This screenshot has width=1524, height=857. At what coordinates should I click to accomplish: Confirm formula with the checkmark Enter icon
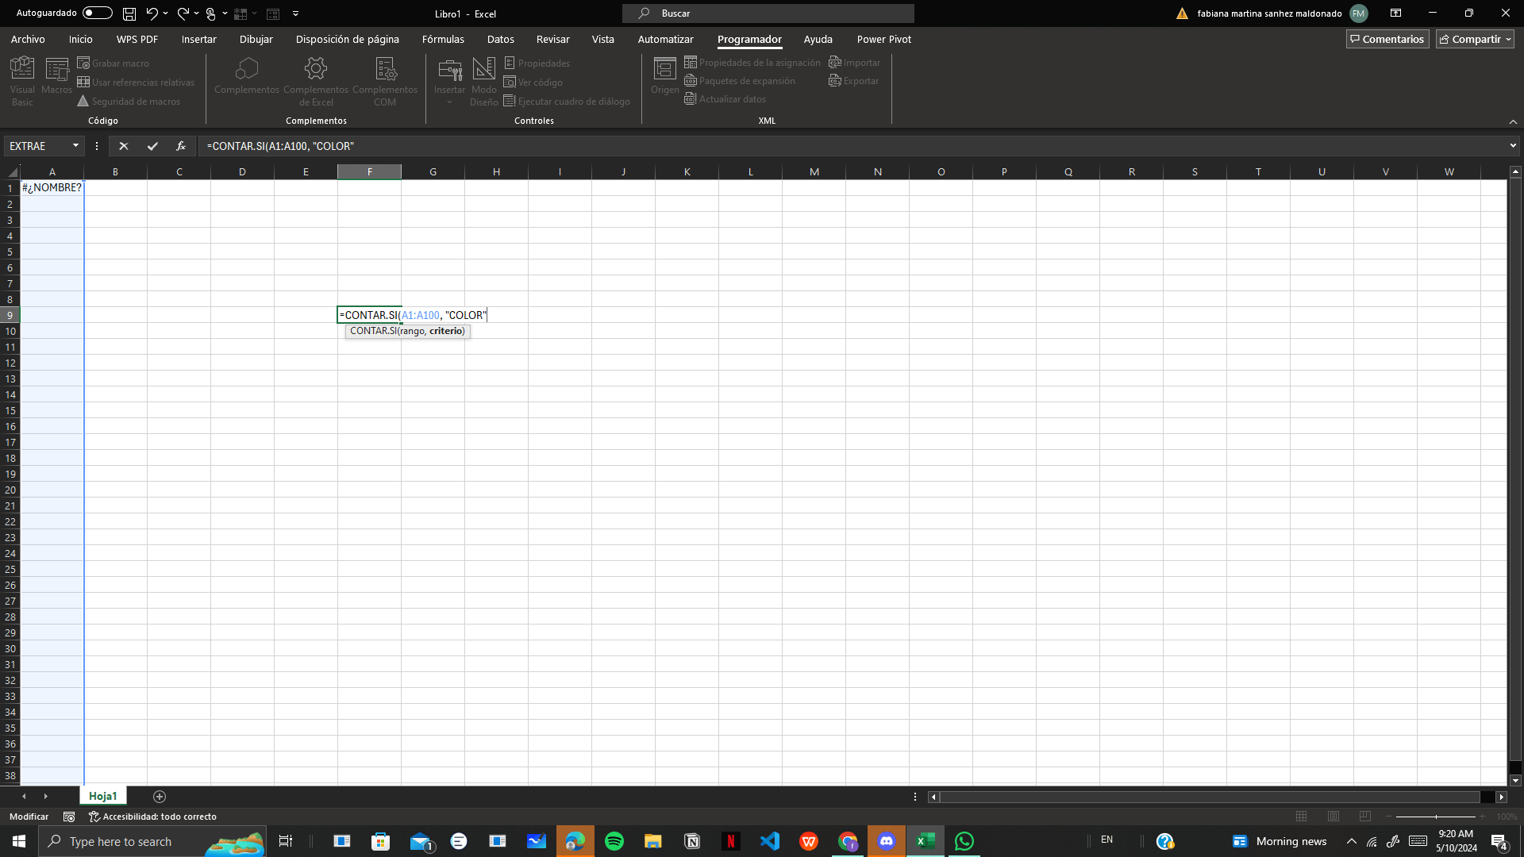[152, 146]
